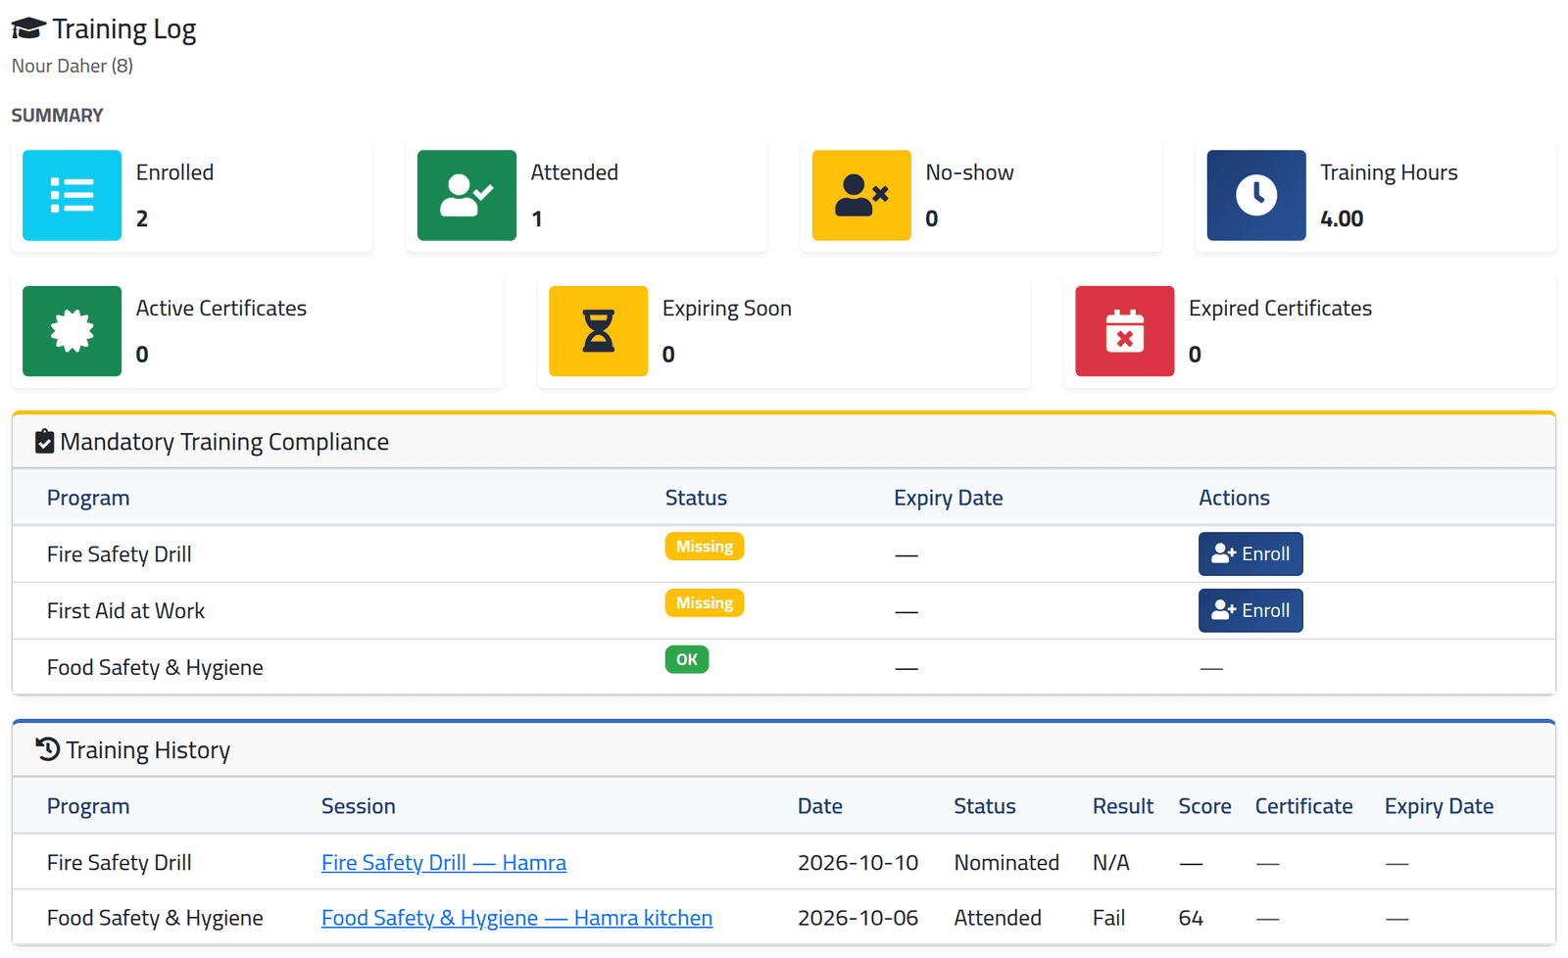Click the clipboard icon beside Mandatory Training Compliance
The width and height of the screenshot is (1568, 958).
tap(44, 442)
